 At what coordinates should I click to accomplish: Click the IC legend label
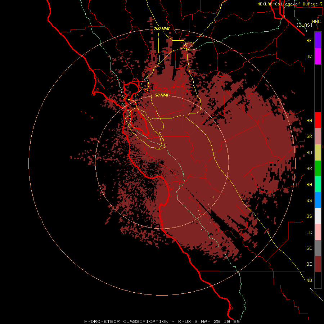[309, 233]
